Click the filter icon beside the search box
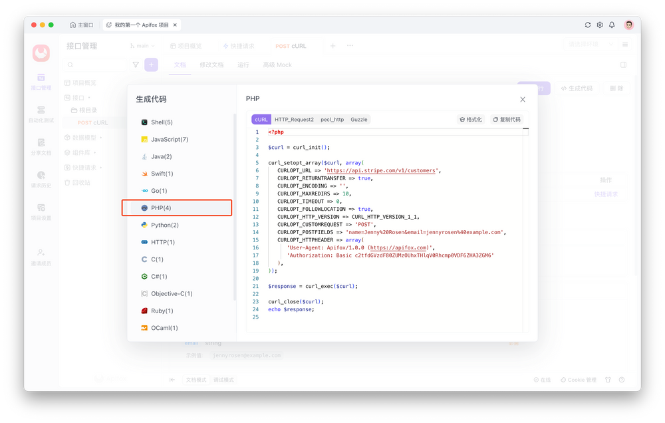 [x=136, y=64]
